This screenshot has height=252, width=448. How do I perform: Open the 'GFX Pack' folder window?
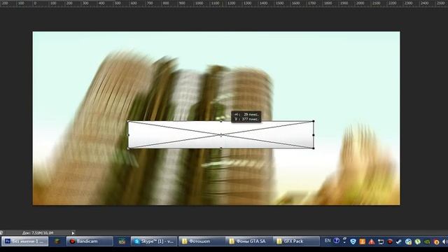click(296, 241)
